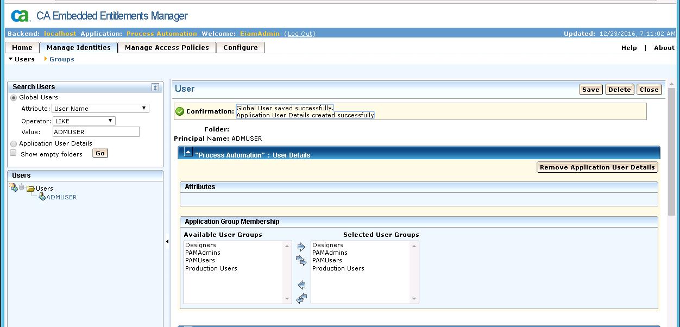
Task: Select the Users folder label in tree
Action: pos(45,188)
